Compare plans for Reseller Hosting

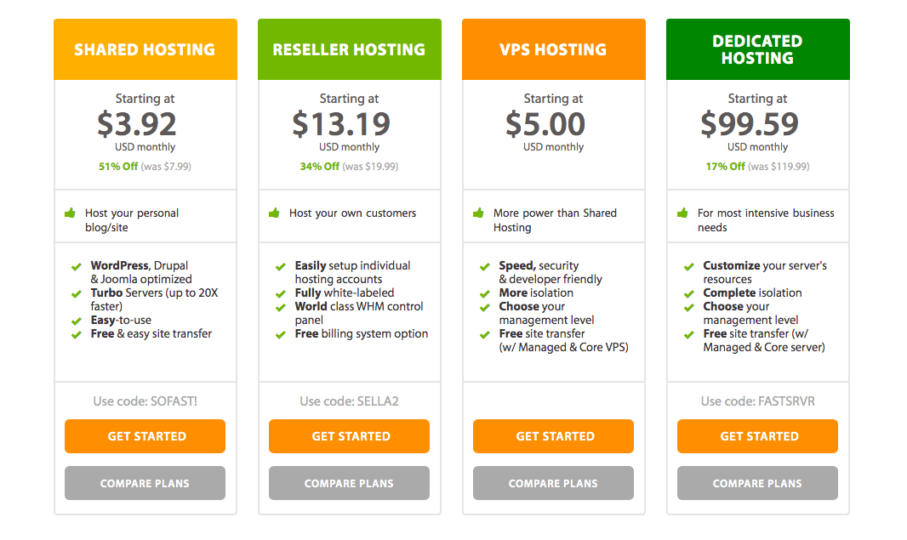[x=350, y=483]
